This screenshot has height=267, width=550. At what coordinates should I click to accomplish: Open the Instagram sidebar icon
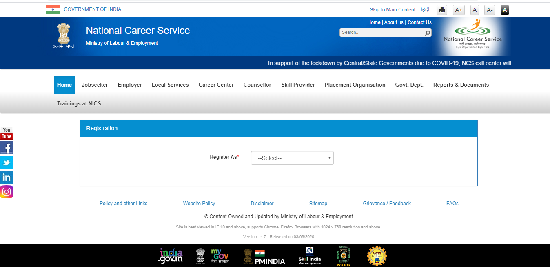pyautogui.click(x=7, y=192)
